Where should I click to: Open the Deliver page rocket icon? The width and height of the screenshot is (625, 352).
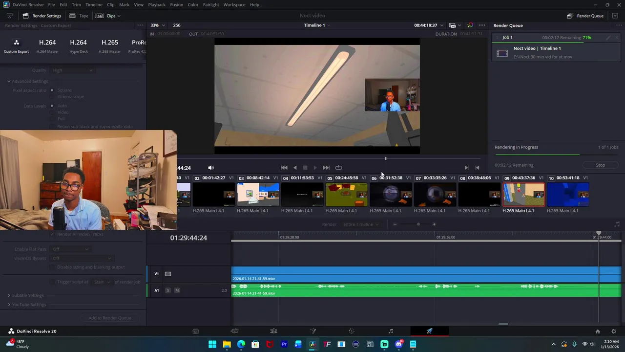click(430, 331)
